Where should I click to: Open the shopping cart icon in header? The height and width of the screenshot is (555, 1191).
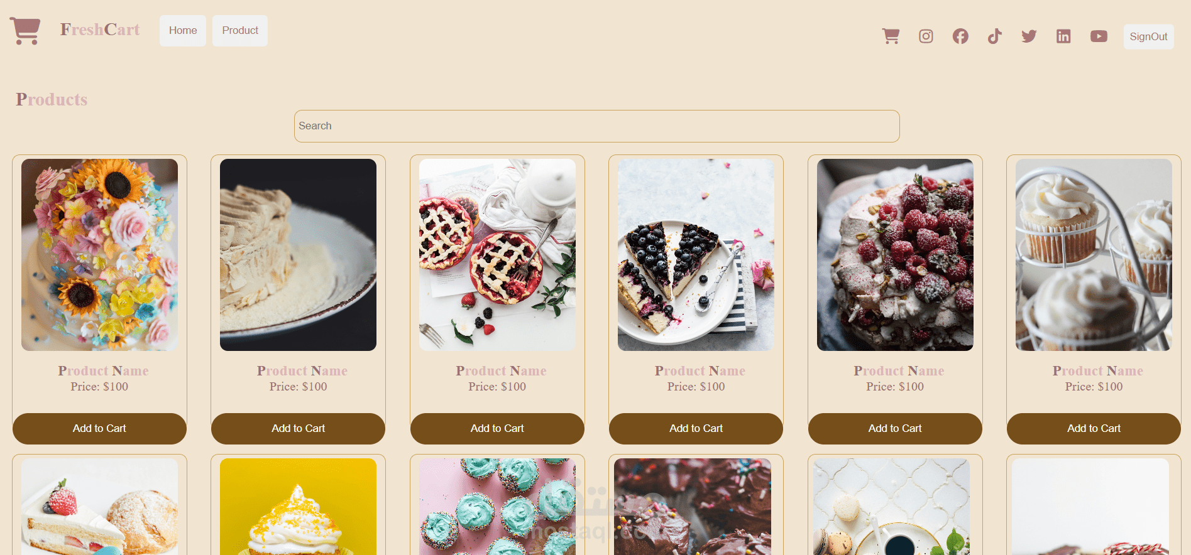coord(891,36)
